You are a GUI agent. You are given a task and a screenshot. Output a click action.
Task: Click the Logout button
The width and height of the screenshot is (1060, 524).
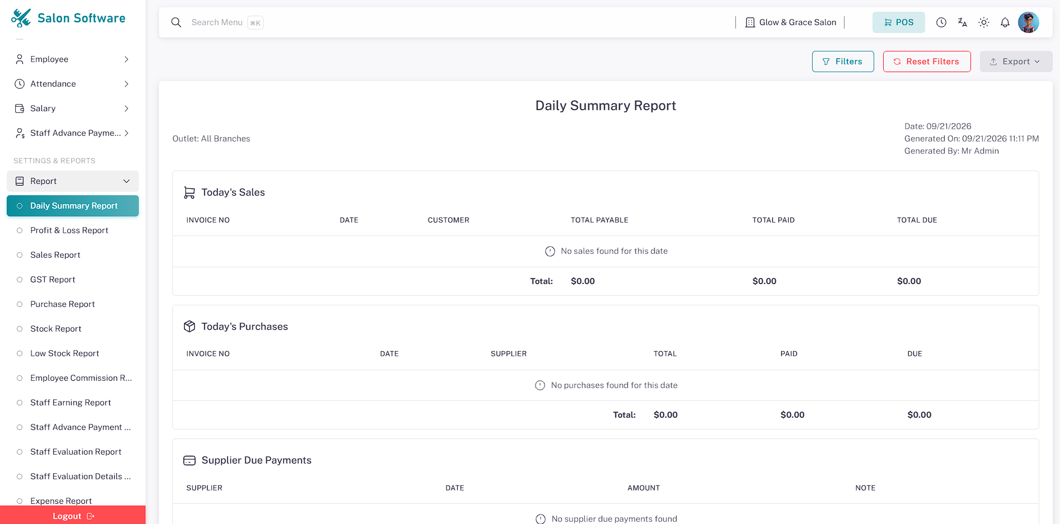73,515
